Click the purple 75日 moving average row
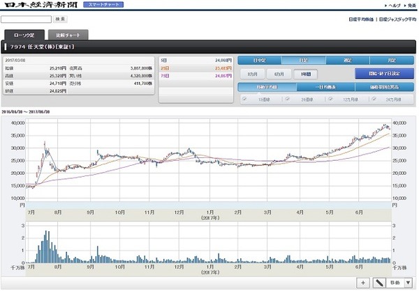This screenshot has height=291, width=419. pos(196,76)
